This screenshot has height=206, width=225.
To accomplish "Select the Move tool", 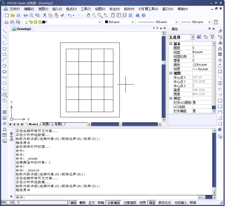I will point(220,60).
